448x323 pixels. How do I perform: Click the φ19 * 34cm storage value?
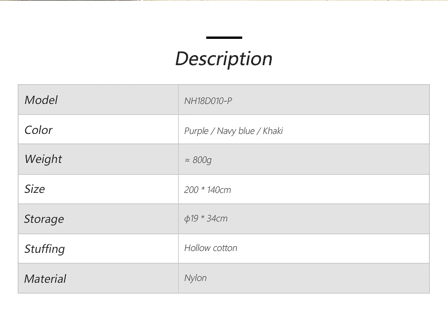206,219
